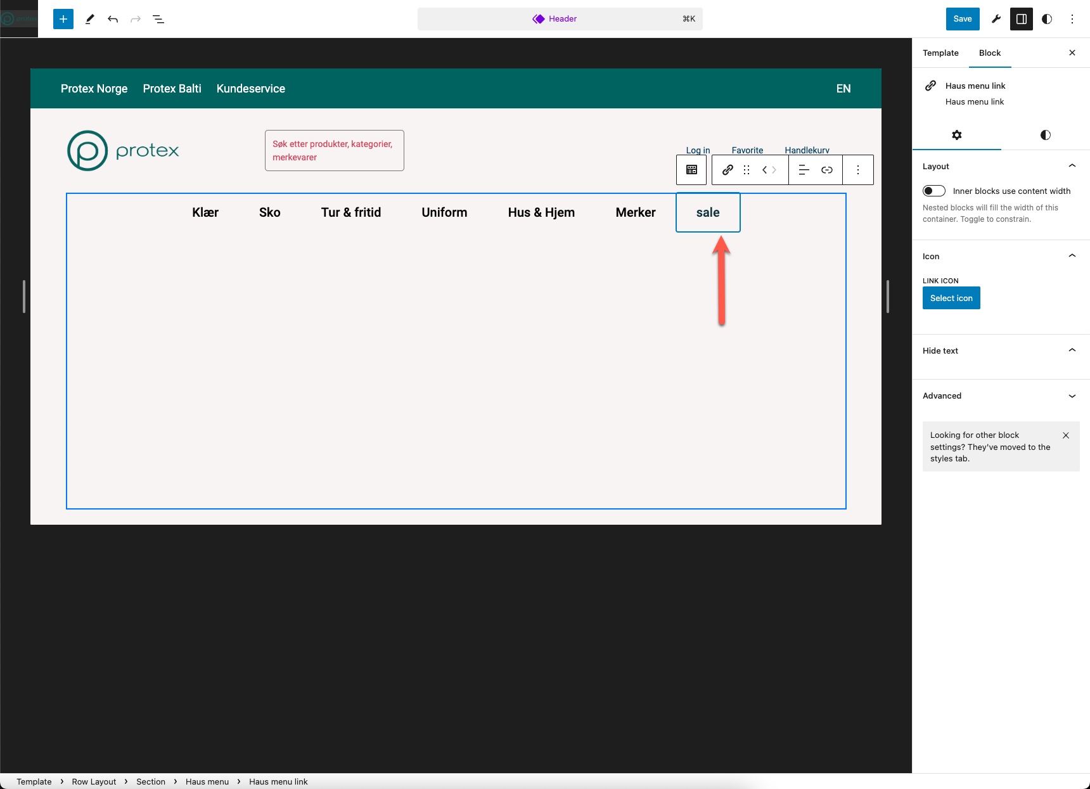Open the Document Overview list view

pos(158,19)
